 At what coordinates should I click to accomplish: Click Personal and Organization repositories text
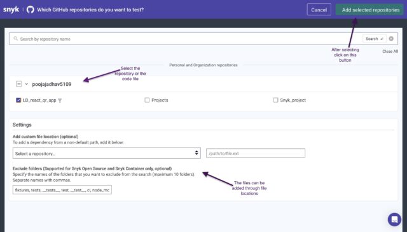point(203,65)
